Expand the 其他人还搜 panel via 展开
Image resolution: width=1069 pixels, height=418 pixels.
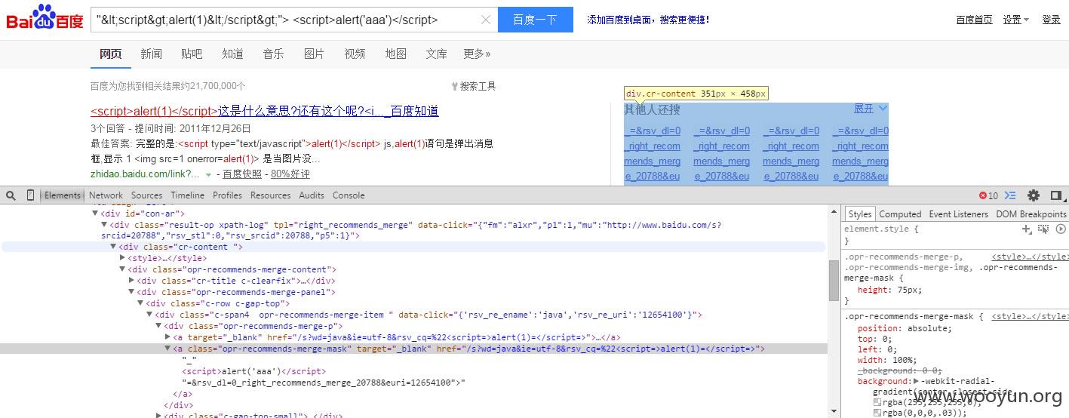(871, 109)
